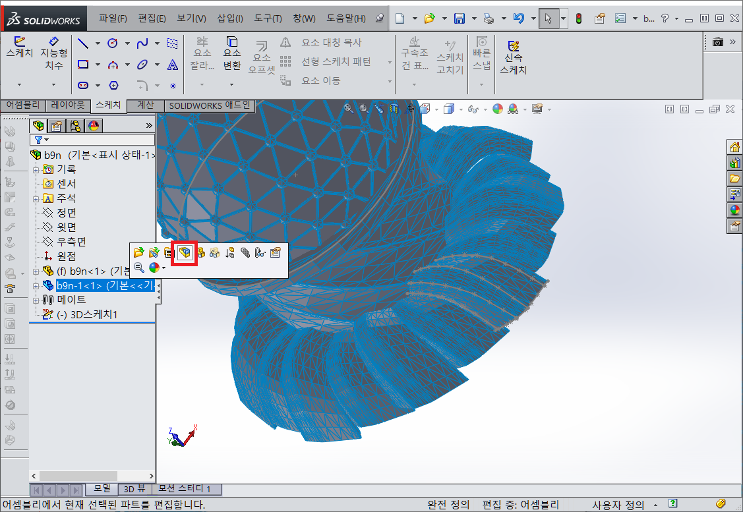Select the Spline sketch tool
This screenshot has height=512, width=743.
[x=142, y=43]
